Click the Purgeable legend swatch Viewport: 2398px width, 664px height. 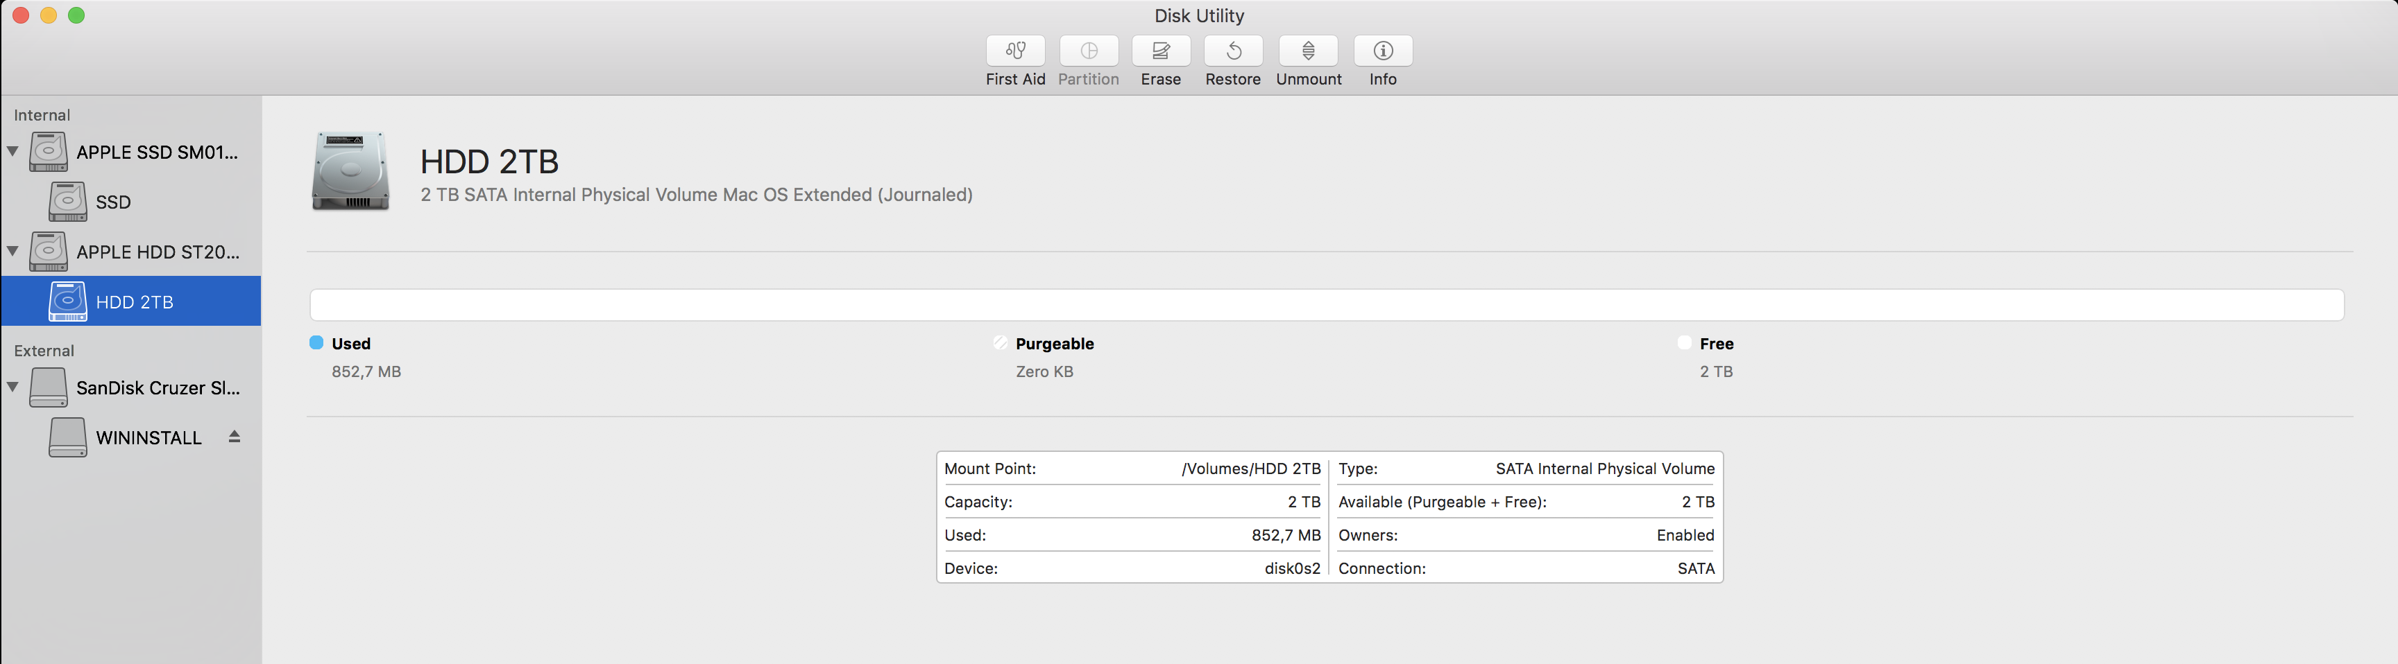1001,342
